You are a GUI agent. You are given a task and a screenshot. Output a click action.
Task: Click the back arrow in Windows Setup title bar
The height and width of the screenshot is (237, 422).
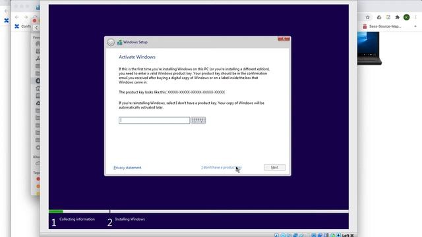(x=111, y=42)
